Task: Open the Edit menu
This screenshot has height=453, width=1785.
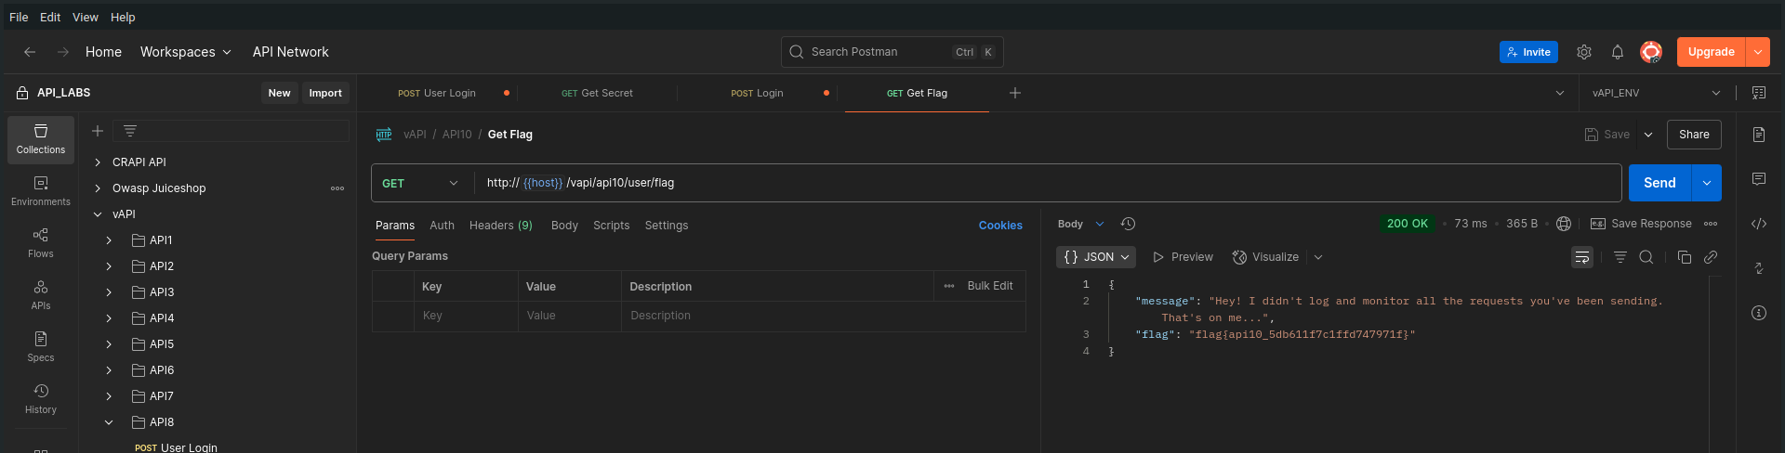Action: [x=50, y=17]
